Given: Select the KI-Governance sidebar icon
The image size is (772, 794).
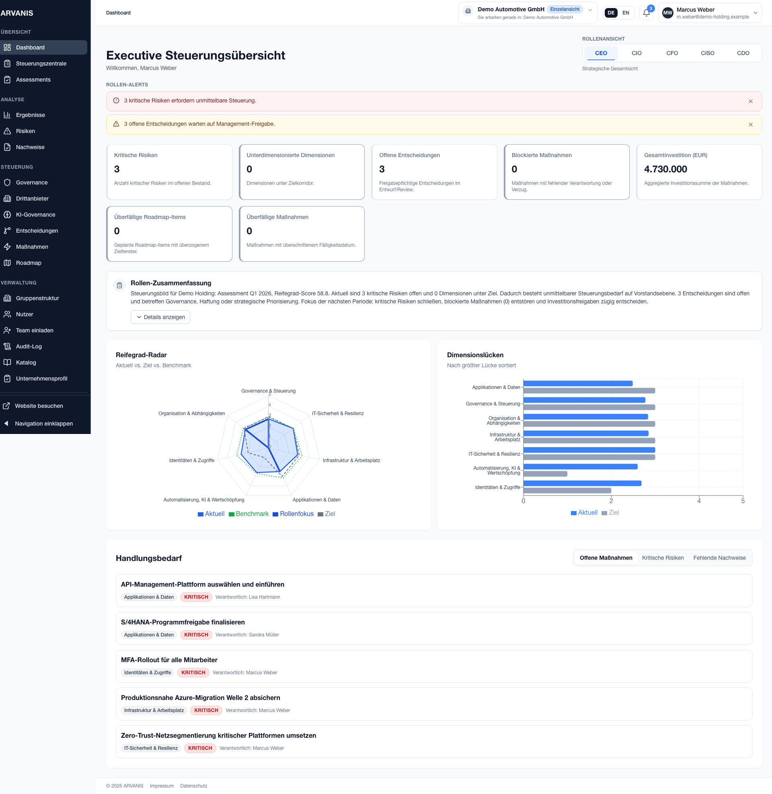Looking at the screenshot, I should coord(7,215).
